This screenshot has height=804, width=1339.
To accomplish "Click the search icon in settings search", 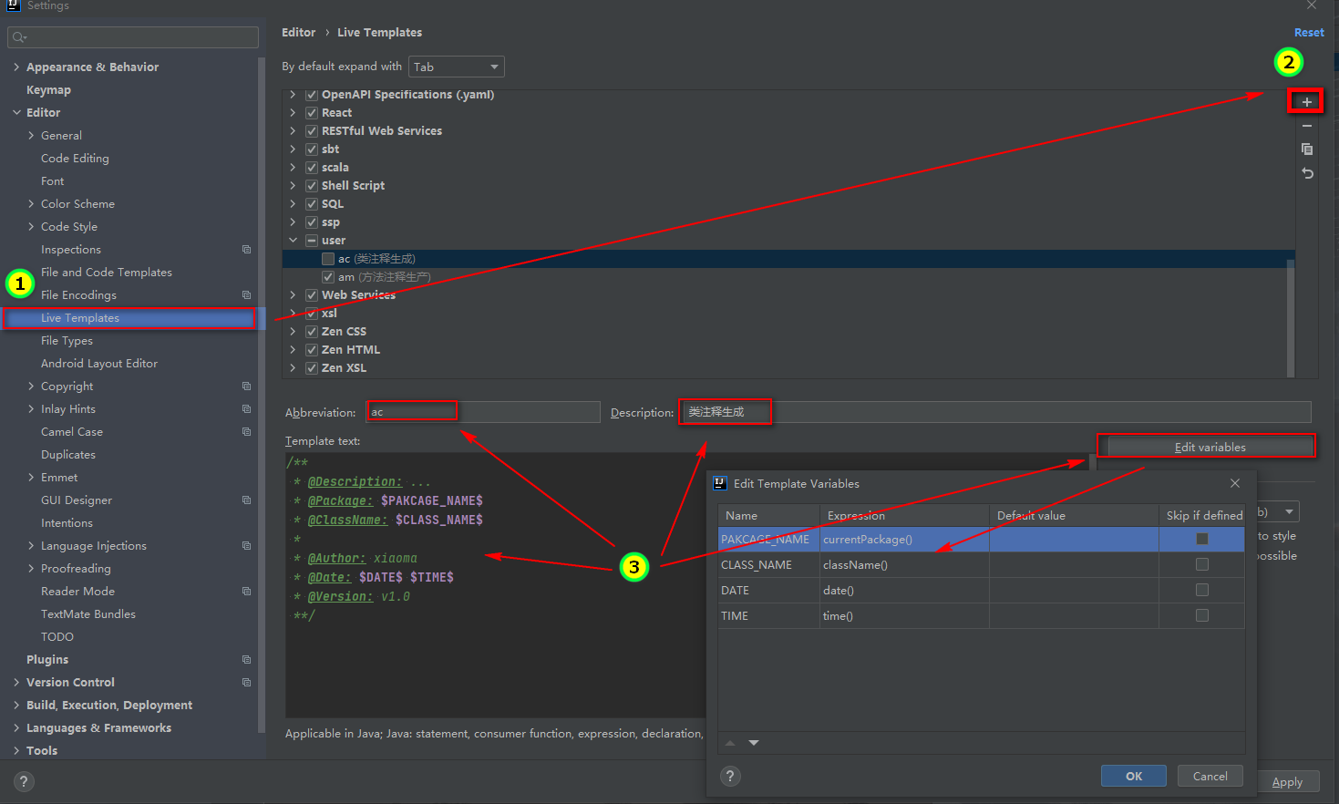I will [x=19, y=37].
